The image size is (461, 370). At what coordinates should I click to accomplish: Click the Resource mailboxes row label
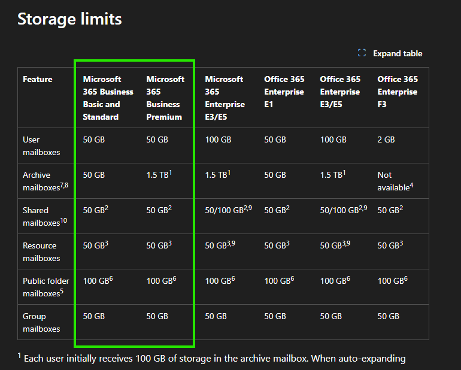[41, 252]
